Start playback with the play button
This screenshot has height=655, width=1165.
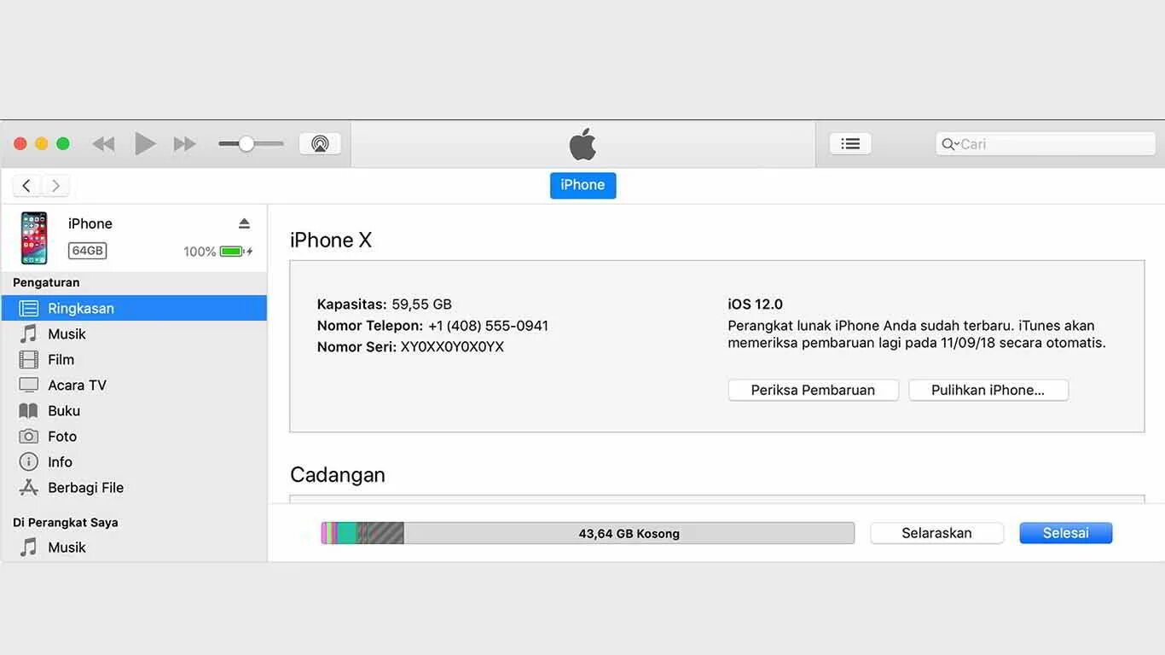click(145, 143)
